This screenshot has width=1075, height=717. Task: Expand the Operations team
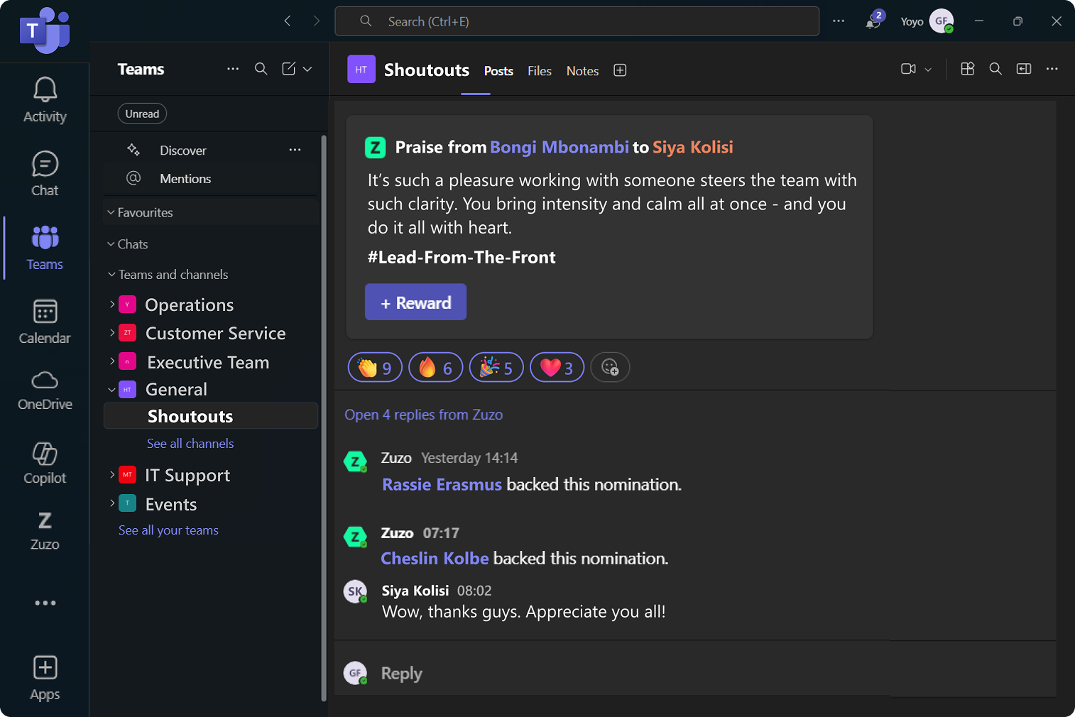pyautogui.click(x=112, y=305)
